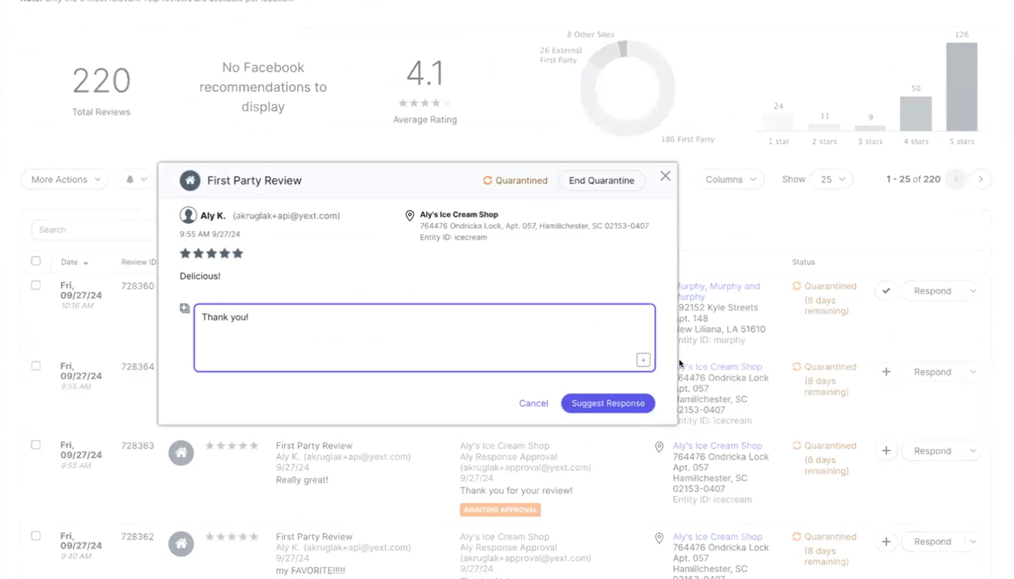Toggle the select-all checkbox in the table header
Viewport: 1014px width, 579px height.
pyautogui.click(x=36, y=260)
